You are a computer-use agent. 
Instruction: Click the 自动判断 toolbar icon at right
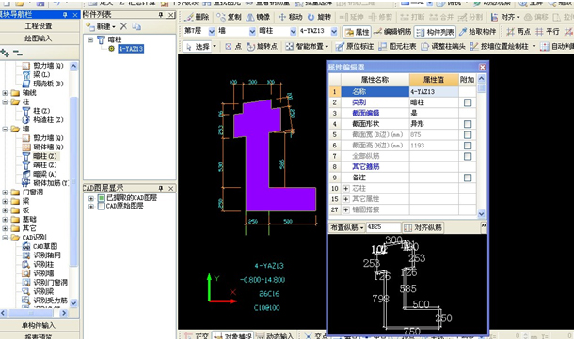tap(544, 46)
